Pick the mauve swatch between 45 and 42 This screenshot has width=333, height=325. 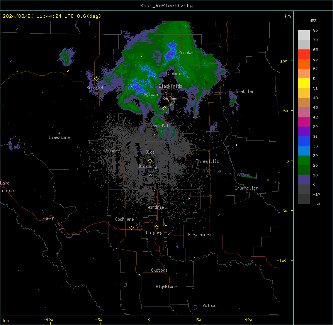point(304,112)
